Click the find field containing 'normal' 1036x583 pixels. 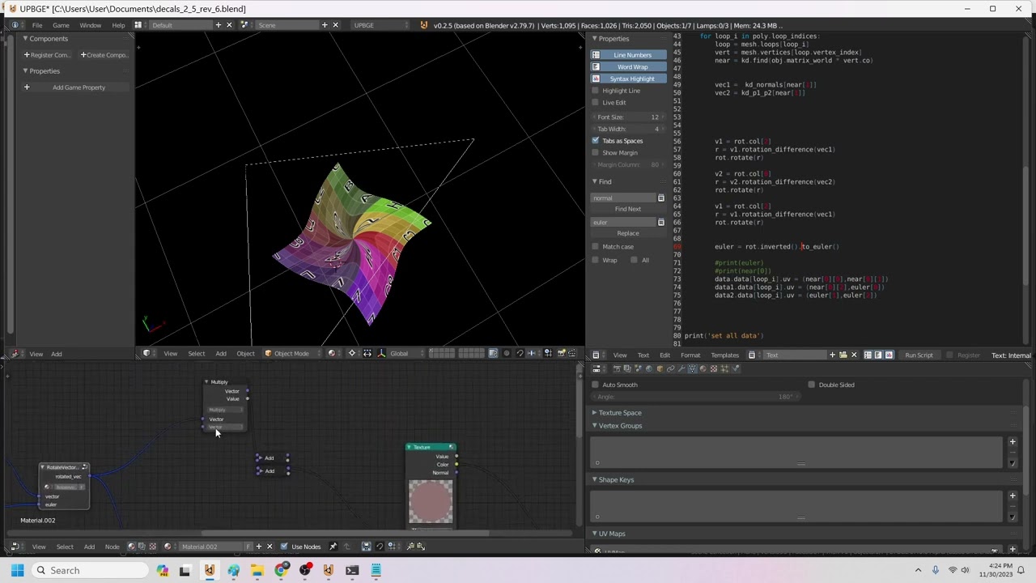(623, 198)
